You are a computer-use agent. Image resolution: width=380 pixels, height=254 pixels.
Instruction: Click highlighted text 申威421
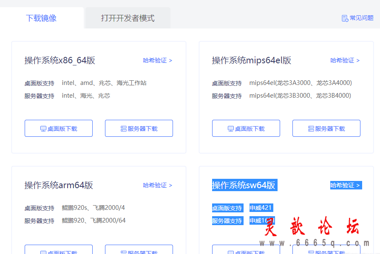[261, 208]
